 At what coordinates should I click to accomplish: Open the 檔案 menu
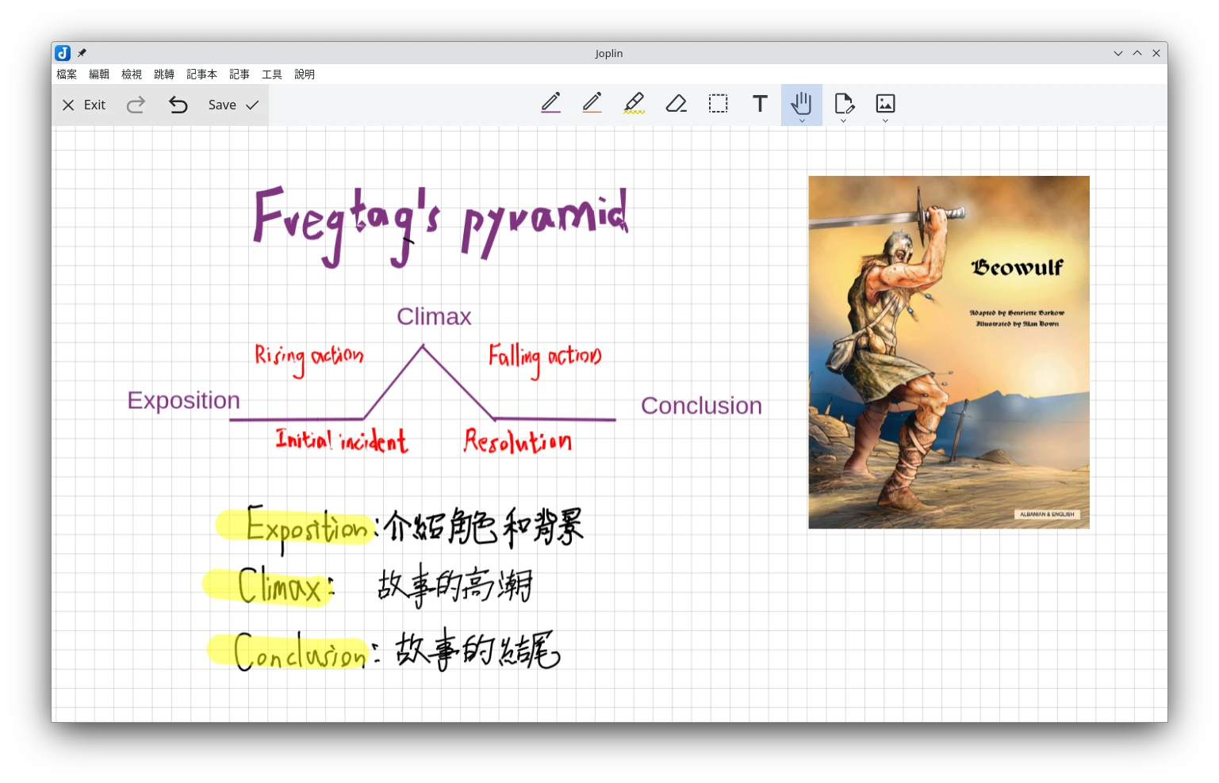(x=67, y=74)
